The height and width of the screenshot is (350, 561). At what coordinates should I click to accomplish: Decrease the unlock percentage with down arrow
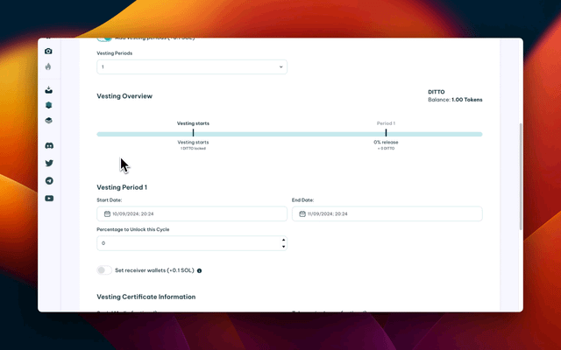[x=282, y=246]
